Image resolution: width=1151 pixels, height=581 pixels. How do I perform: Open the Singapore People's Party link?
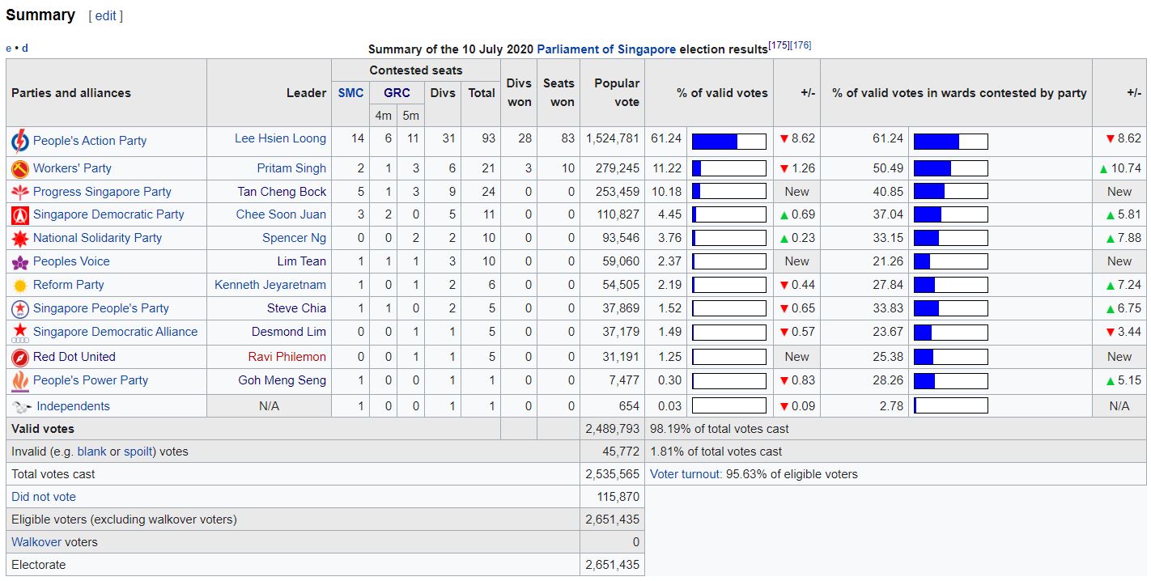tap(101, 309)
